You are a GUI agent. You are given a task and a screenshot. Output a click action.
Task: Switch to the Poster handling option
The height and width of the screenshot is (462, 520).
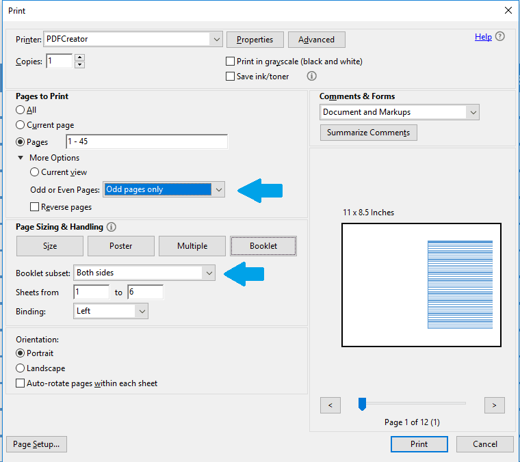tap(121, 246)
